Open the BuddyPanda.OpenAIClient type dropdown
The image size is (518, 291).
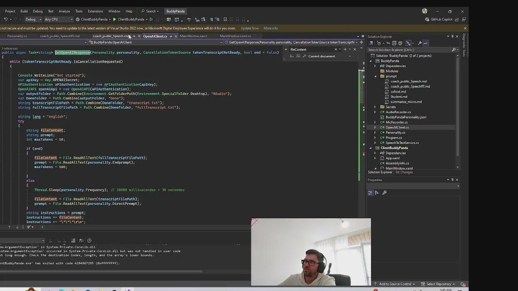[x=156, y=42]
